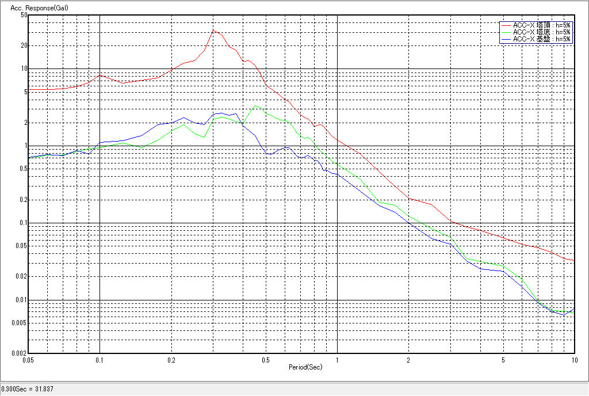Click the x-axis tick label '0.1'
Image resolution: width=589 pixels, height=396 pixels.
click(100, 360)
